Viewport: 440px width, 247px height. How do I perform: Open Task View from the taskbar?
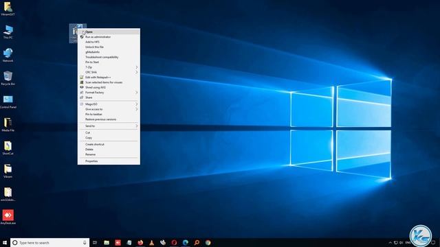point(95,242)
